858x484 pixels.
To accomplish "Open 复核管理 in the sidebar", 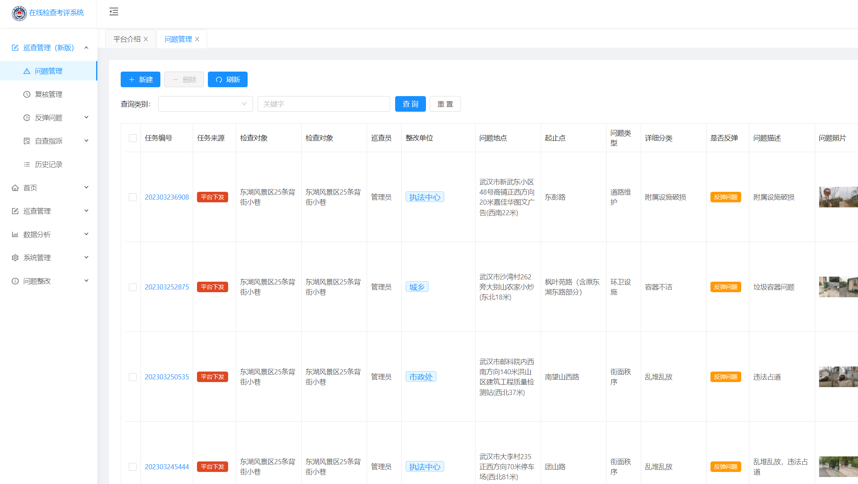I will pos(48,94).
